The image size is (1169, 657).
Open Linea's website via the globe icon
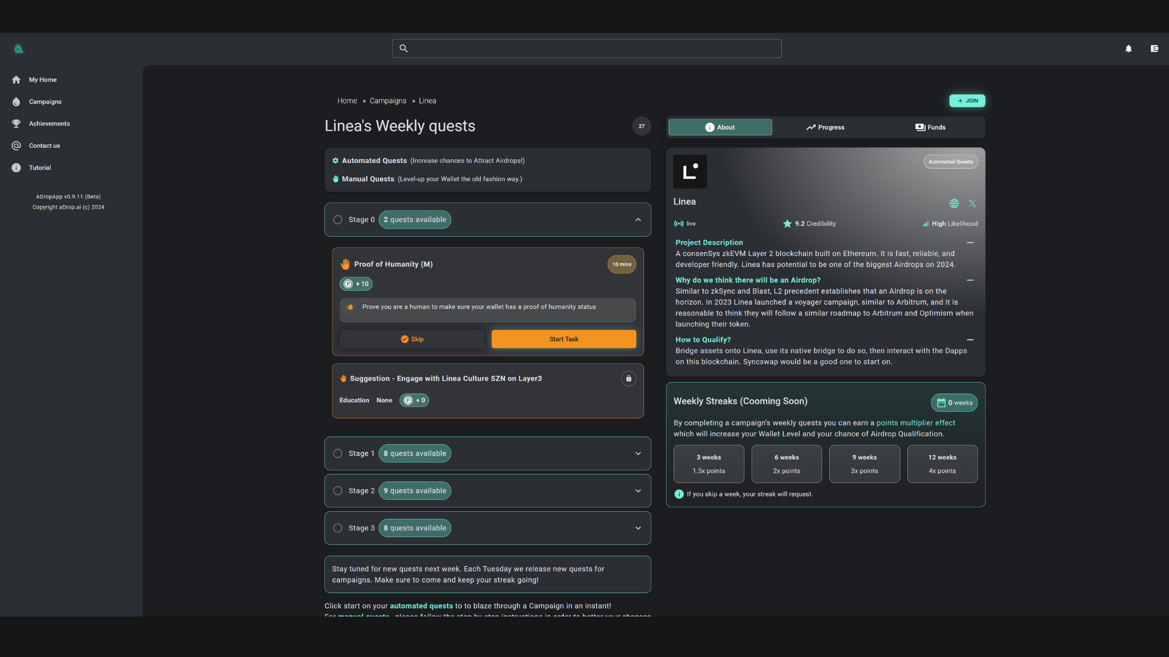(x=953, y=203)
